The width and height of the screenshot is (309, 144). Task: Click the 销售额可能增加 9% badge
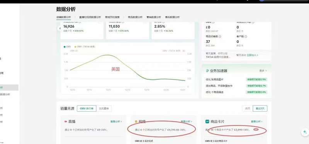coord(256,80)
